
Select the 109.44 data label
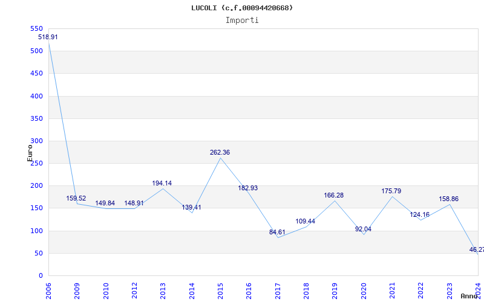[x=306, y=221]
